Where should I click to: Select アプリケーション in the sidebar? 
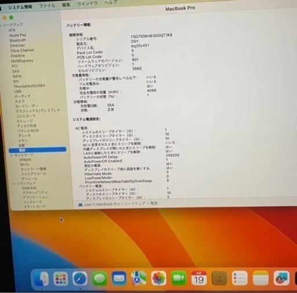tap(35, 197)
